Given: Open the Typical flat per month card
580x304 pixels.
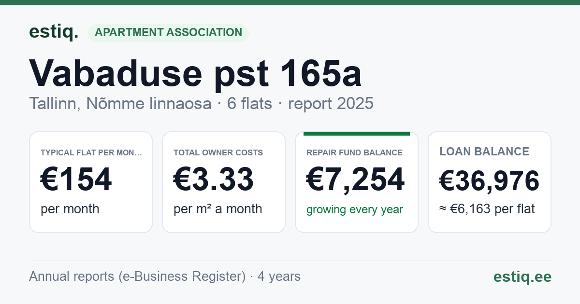Looking at the screenshot, I should [x=91, y=182].
